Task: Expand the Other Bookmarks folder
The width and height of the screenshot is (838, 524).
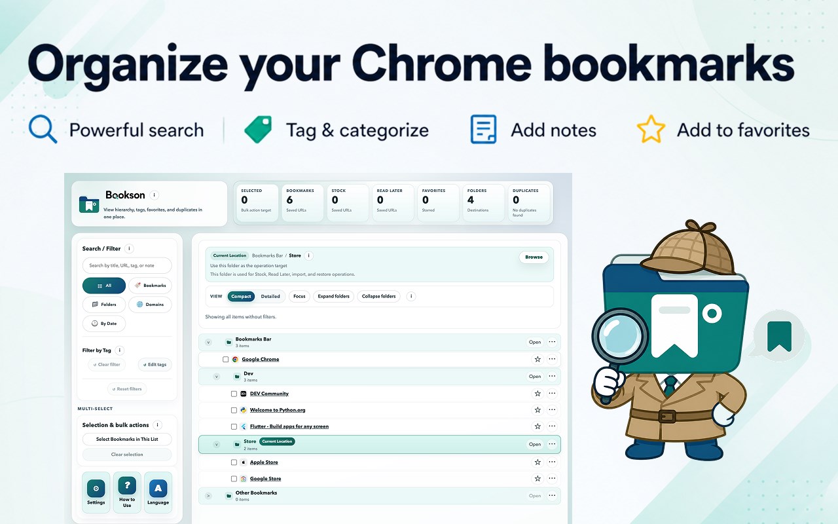Action: (208, 496)
